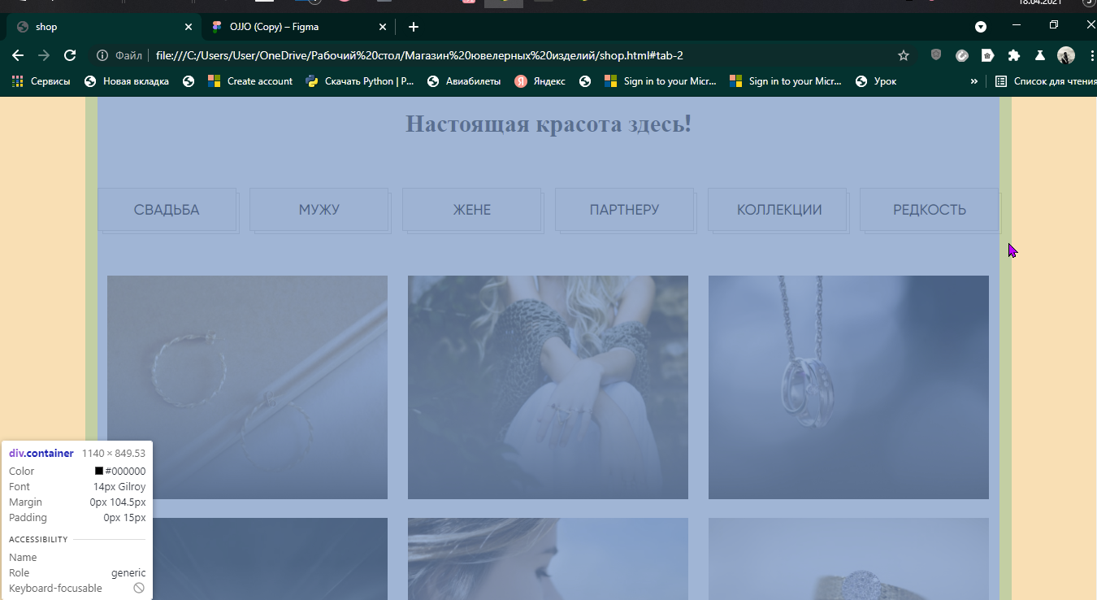Viewport: 1097px width, 600px height.
Task: Open the magnet extension icon
Action: [961, 55]
